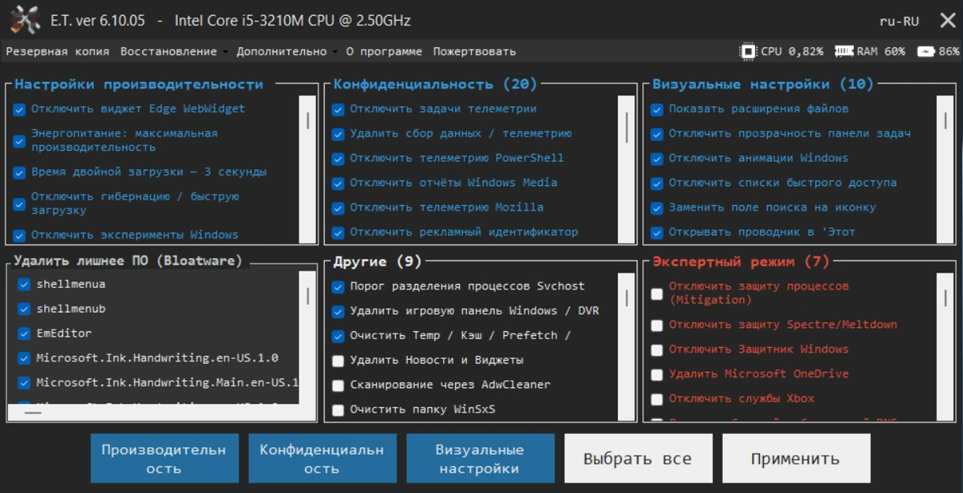Uncheck Порог разделения процессов Svchost
The width and height of the screenshot is (963, 493).
tap(338, 287)
